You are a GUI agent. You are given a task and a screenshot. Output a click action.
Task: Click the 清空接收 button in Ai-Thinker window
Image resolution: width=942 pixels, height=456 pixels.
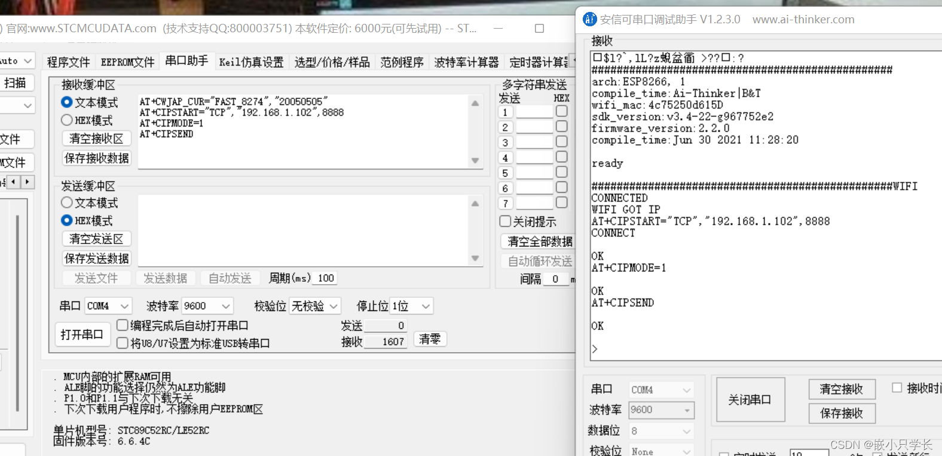coord(842,389)
